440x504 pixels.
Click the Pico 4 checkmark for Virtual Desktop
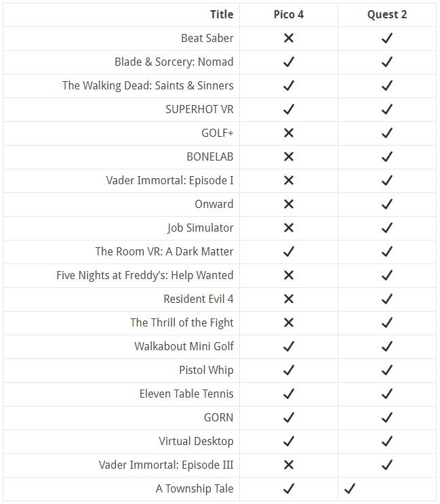(288, 442)
